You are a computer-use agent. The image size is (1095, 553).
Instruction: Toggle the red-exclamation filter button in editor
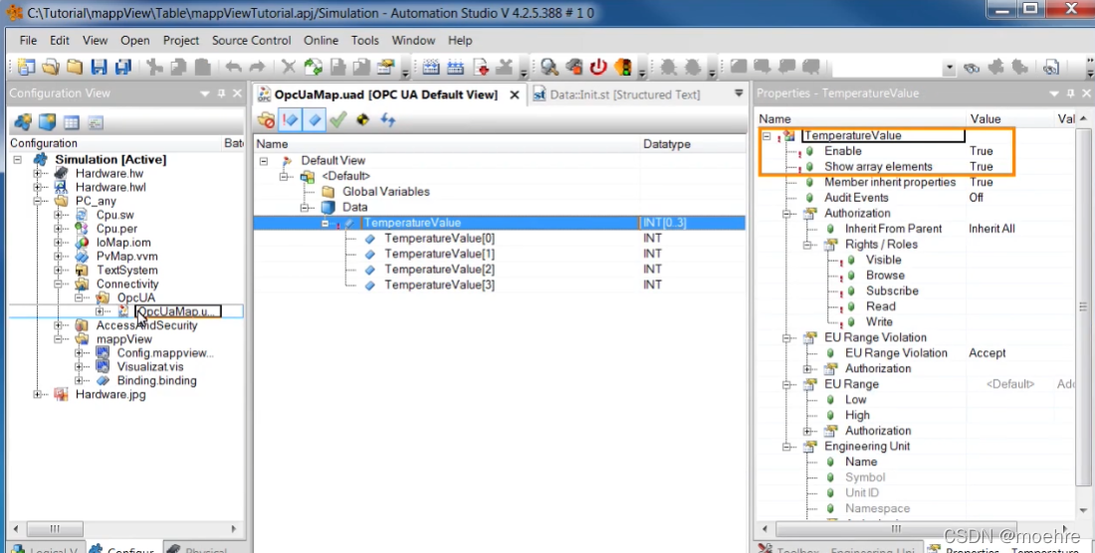tap(290, 120)
